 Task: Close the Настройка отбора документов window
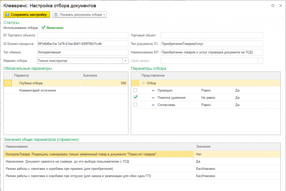click(280, 6)
